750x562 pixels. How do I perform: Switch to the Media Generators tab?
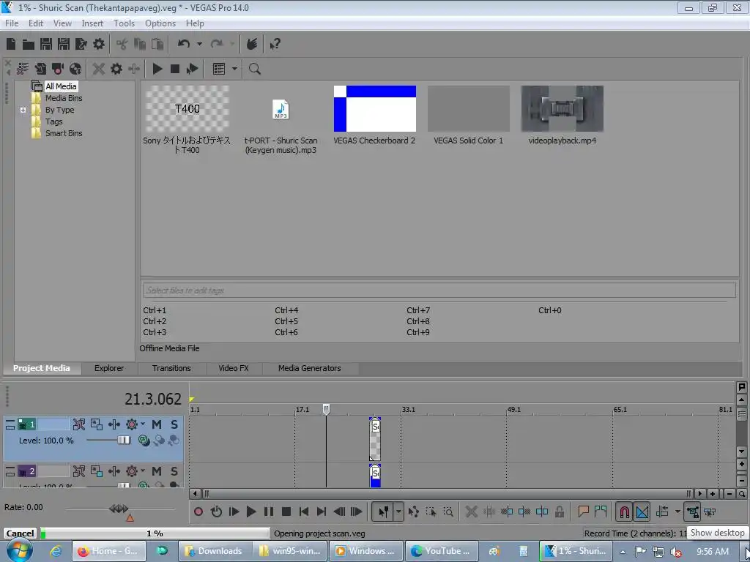tap(310, 368)
